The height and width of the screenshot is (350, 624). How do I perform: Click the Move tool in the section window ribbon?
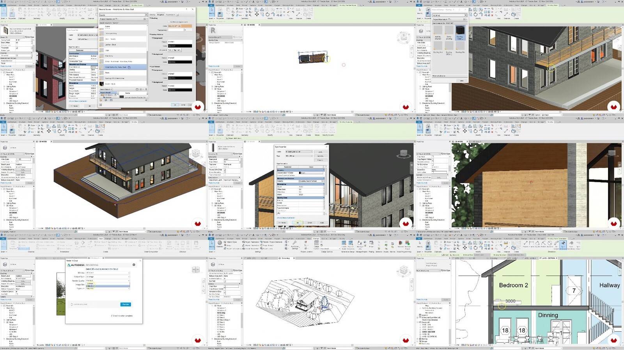pyautogui.click(x=465, y=248)
